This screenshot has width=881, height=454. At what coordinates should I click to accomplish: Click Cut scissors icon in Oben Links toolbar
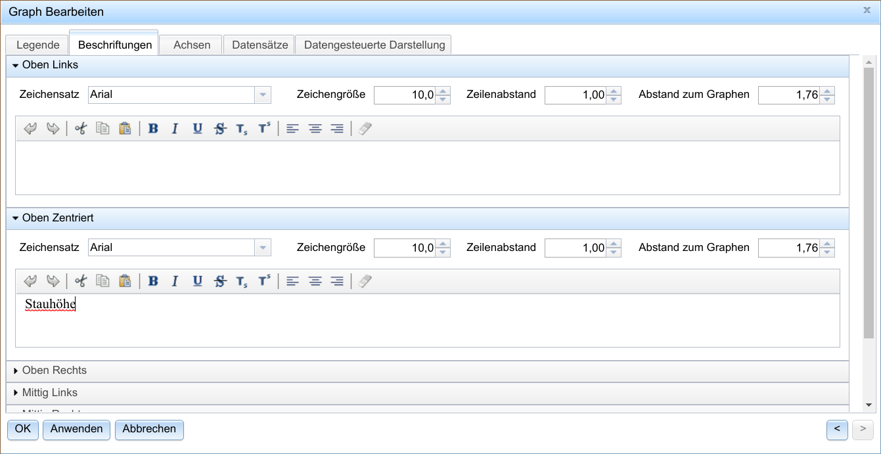click(x=81, y=129)
